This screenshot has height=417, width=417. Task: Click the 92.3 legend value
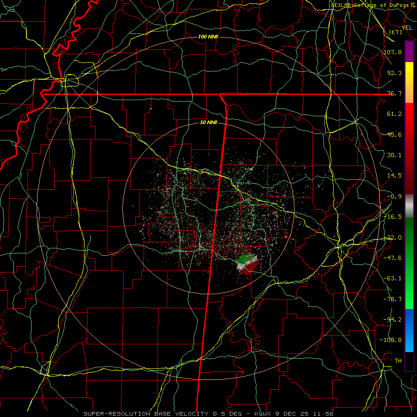[394, 73]
